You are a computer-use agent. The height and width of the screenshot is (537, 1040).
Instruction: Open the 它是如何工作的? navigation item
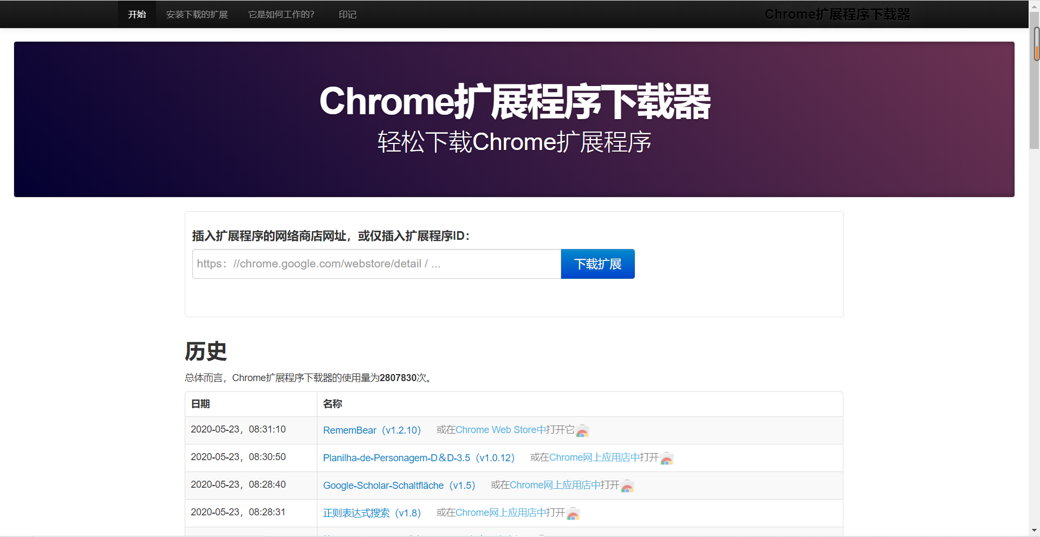pyautogui.click(x=281, y=14)
